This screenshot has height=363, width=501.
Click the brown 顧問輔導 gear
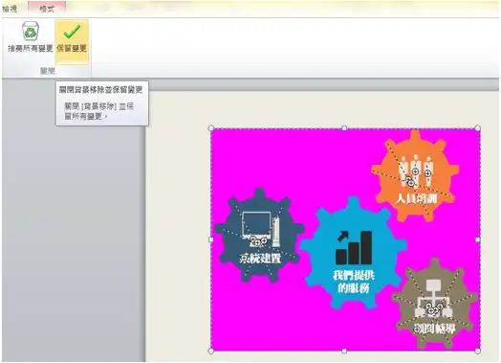[x=436, y=305]
